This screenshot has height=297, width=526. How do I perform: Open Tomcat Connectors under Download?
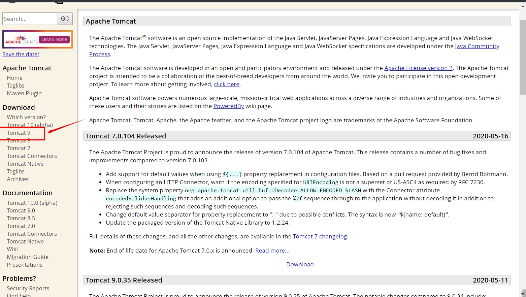tap(32, 156)
